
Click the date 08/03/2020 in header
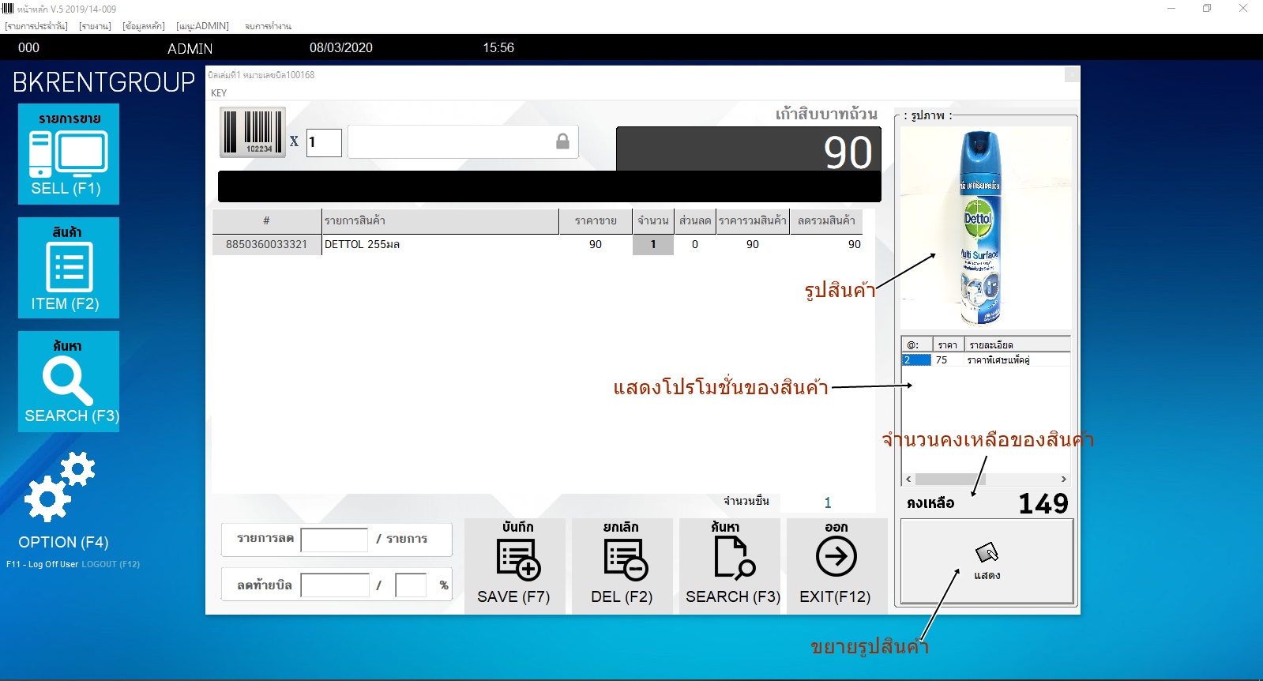pos(341,47)
